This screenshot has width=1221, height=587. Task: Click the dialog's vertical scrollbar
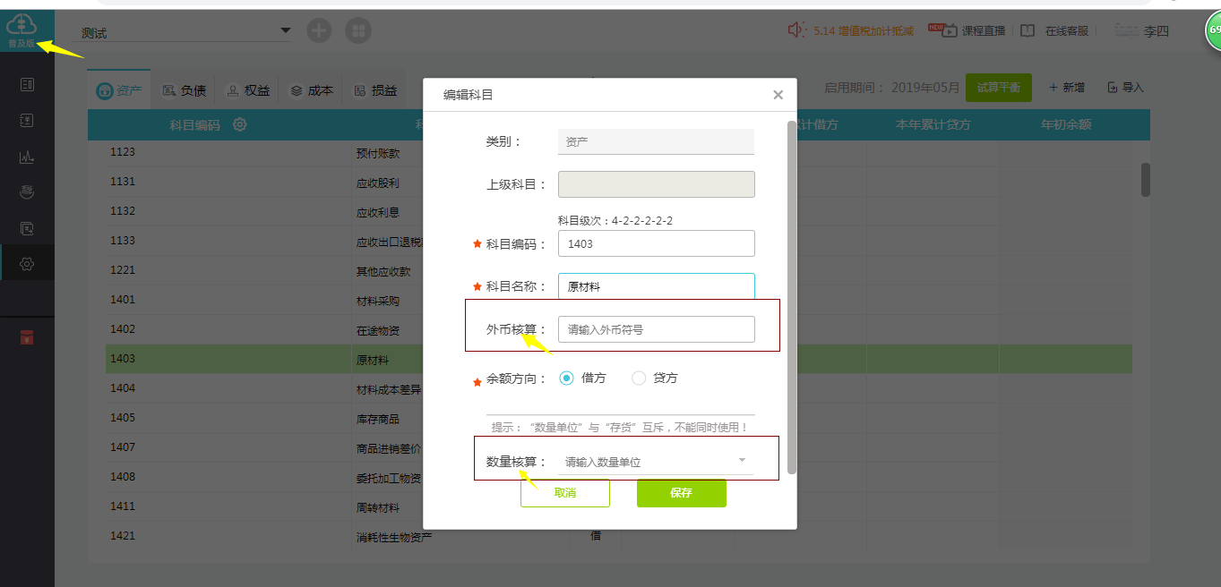coord(791,295)
